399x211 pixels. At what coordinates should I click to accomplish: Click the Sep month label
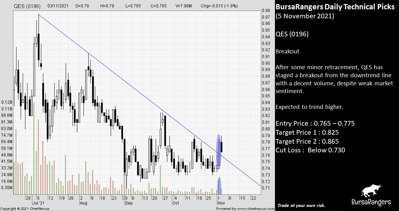point(128,203)
